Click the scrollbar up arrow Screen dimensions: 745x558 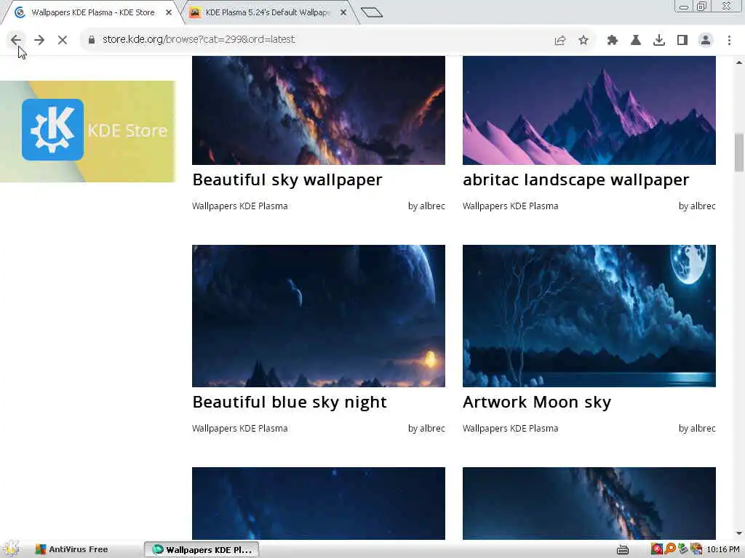(739, 62)
